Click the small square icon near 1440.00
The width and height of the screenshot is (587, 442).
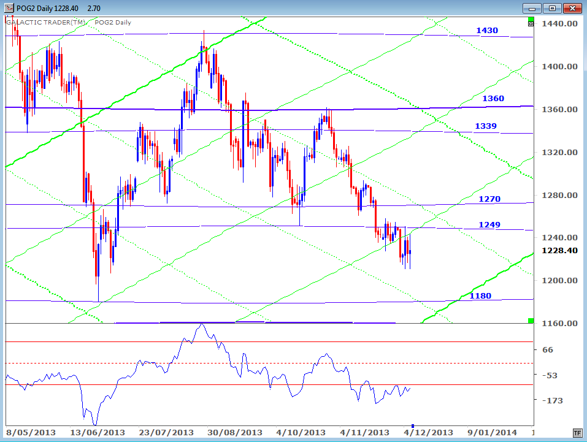pyautogui.click(x=531, y=24)
